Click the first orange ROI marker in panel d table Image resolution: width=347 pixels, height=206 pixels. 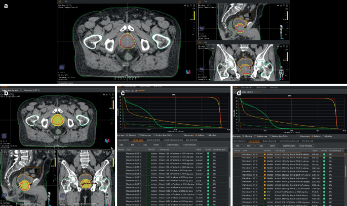265,154
